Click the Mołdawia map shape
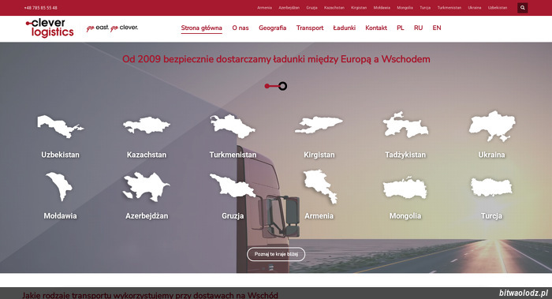The height and width of the screenshot is (299, 552). point(59,186)
